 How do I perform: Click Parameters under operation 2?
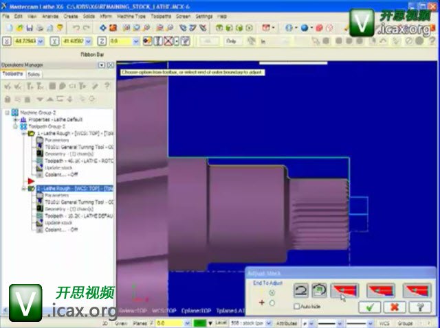(57, 196)
